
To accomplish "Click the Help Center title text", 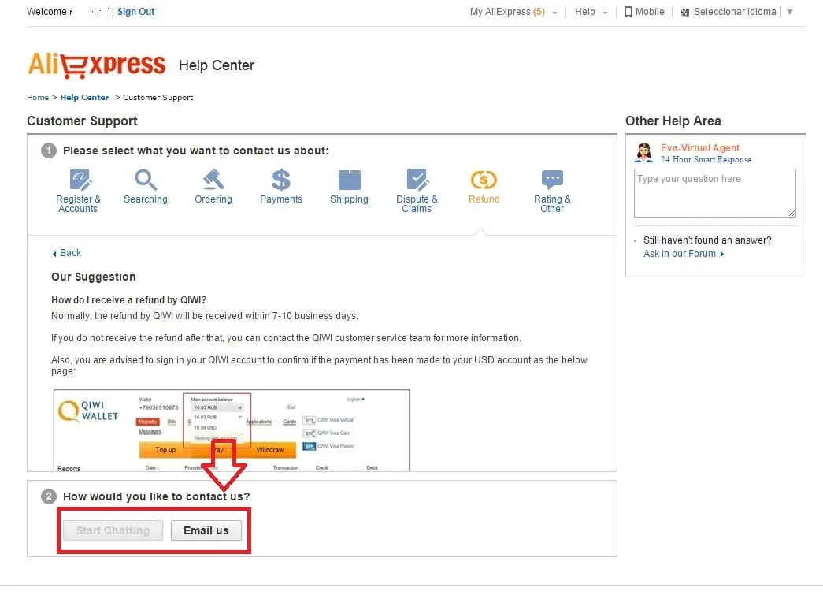I will tap(217, 65).
